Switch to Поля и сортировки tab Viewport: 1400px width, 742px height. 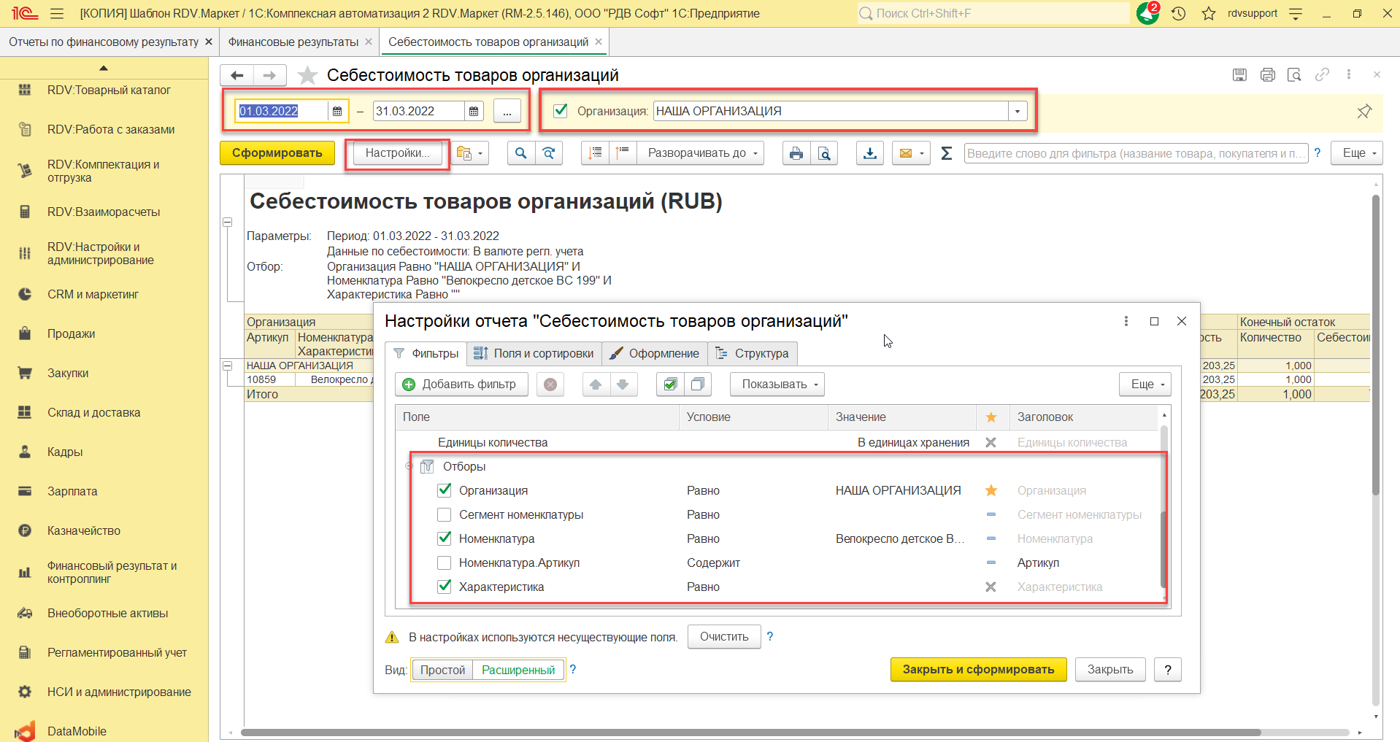[x=534, y=353]
